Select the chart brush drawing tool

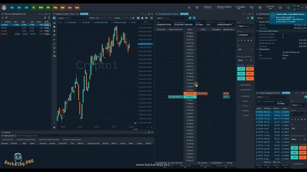pos(54,35)
